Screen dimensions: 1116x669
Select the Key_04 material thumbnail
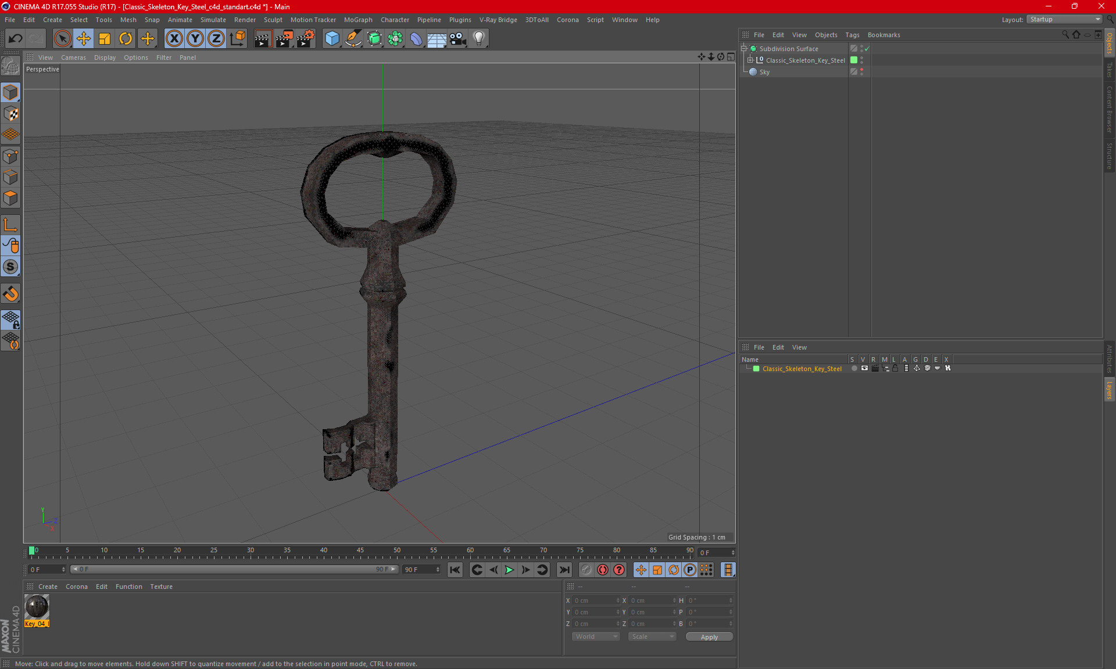click(37, 607)
